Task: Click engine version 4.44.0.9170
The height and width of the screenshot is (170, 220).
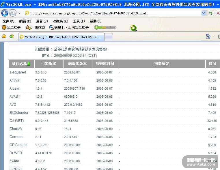Action: (43, 153)
